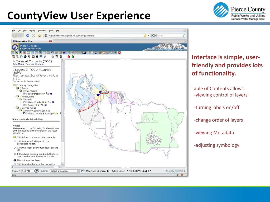Click the envelope email icon in toolbar

[28, 53]
